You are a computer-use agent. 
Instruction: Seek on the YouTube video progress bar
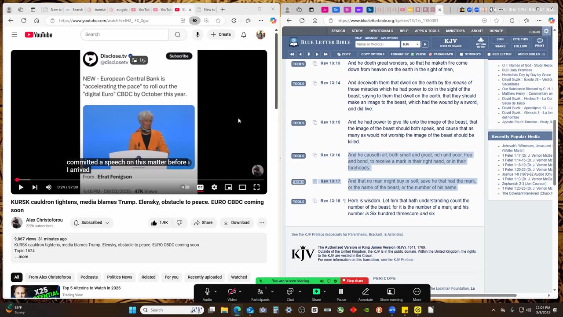click(x=139, y=180)
